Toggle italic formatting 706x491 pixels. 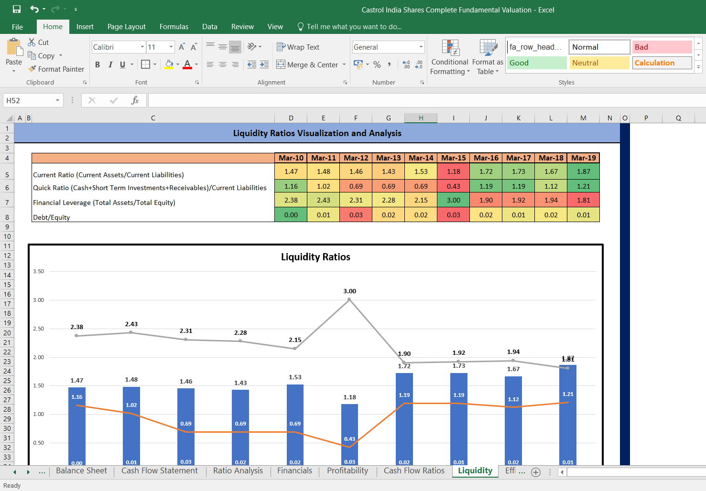[x=110, y=64]
